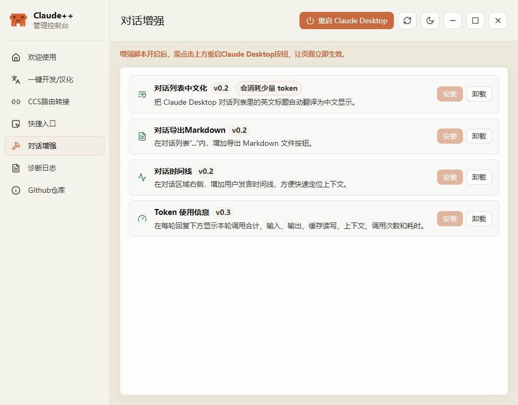
Task: Click the file icon of 对话导出Markdown
Action: pyautogui.click(x=142, y=136)
